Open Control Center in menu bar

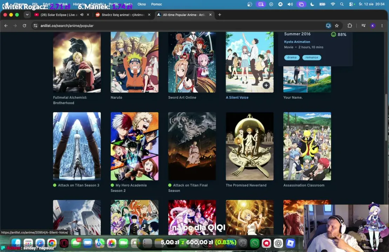[351, 4]
